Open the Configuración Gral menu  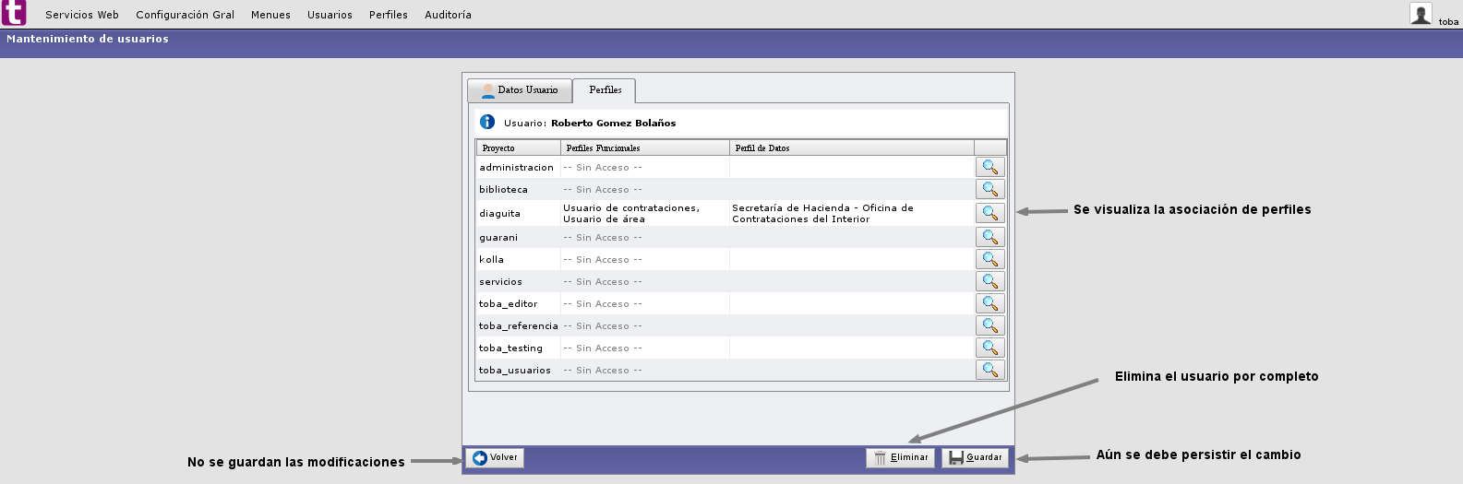(x=185, y=15)
